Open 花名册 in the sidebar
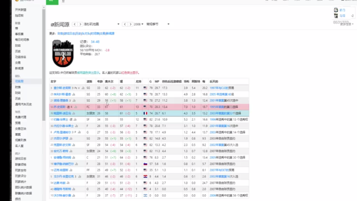357x201 pixels. 19,81
